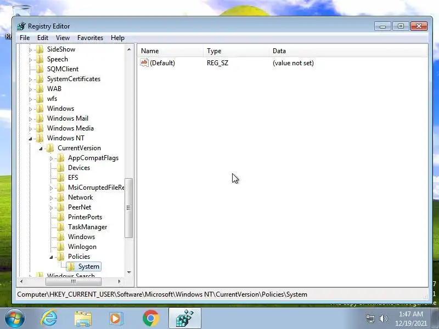439x329 pixels.
Task: Select the Windows key under CurrentVersion
Action: (81, 237)
